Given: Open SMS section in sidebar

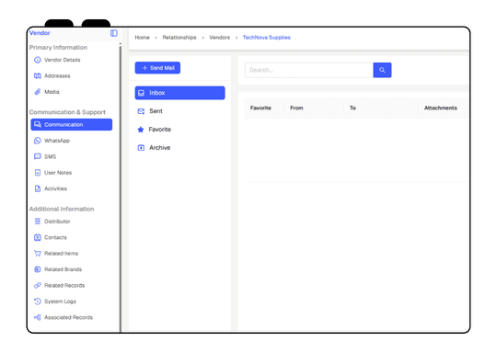Looking at the screenshot, I should (71, 156).
